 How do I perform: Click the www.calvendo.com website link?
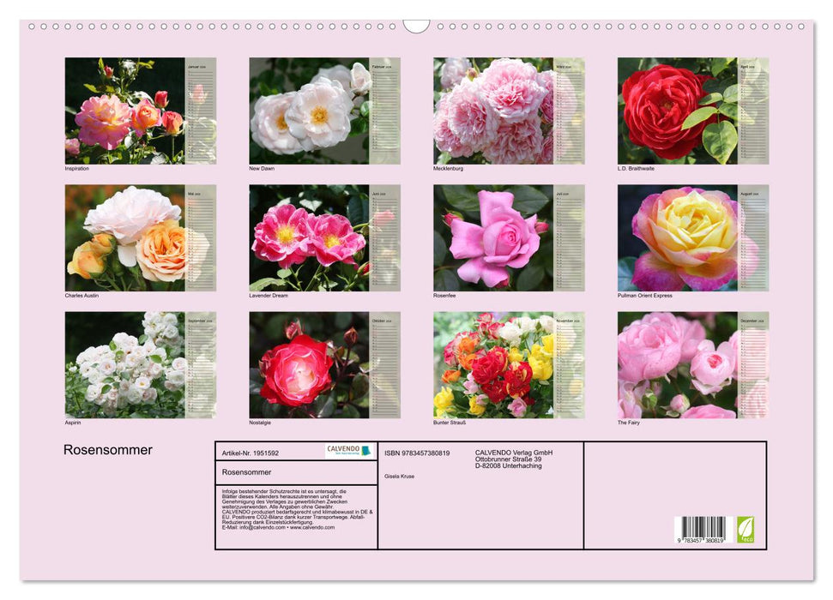tap(310, 527)
